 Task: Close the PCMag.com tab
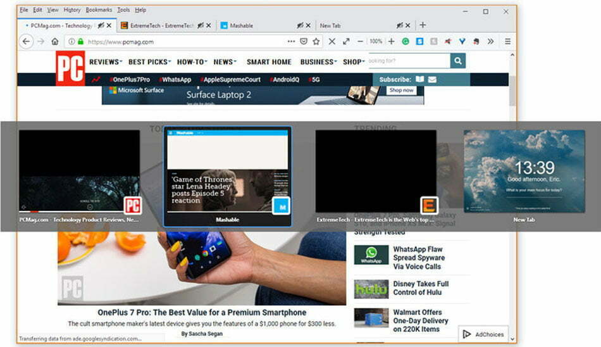[109, 25]
